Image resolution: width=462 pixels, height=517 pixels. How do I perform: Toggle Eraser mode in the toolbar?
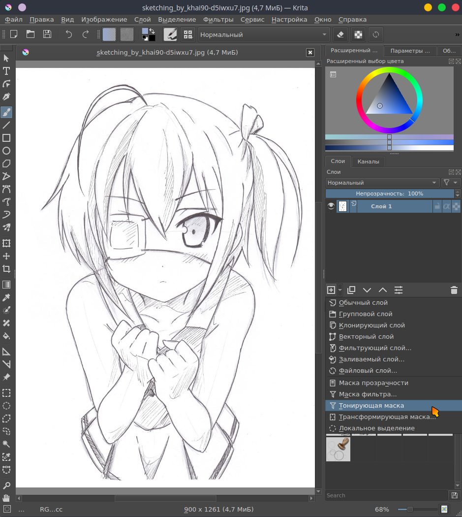point(341,34)
